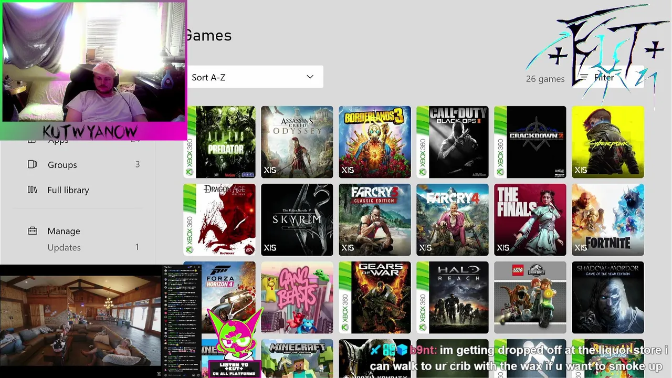This screenshot has width=672, height=378.
Task: Click the Groups sidebar icon
Action: pyautogui.click(x=32, y=164)
